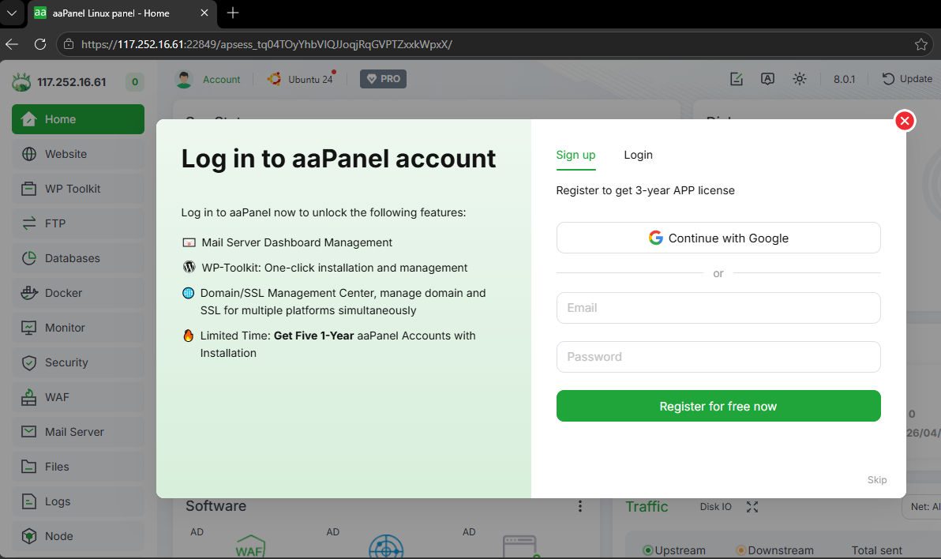Click Register for free now button
Image resolution: width=941 pixels, height=559 pixels.
718,406
